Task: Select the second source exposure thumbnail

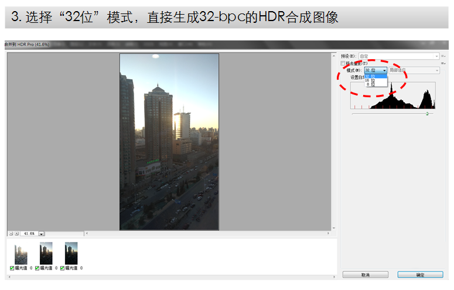Action: pyautogui.click(x=46, y=254)
